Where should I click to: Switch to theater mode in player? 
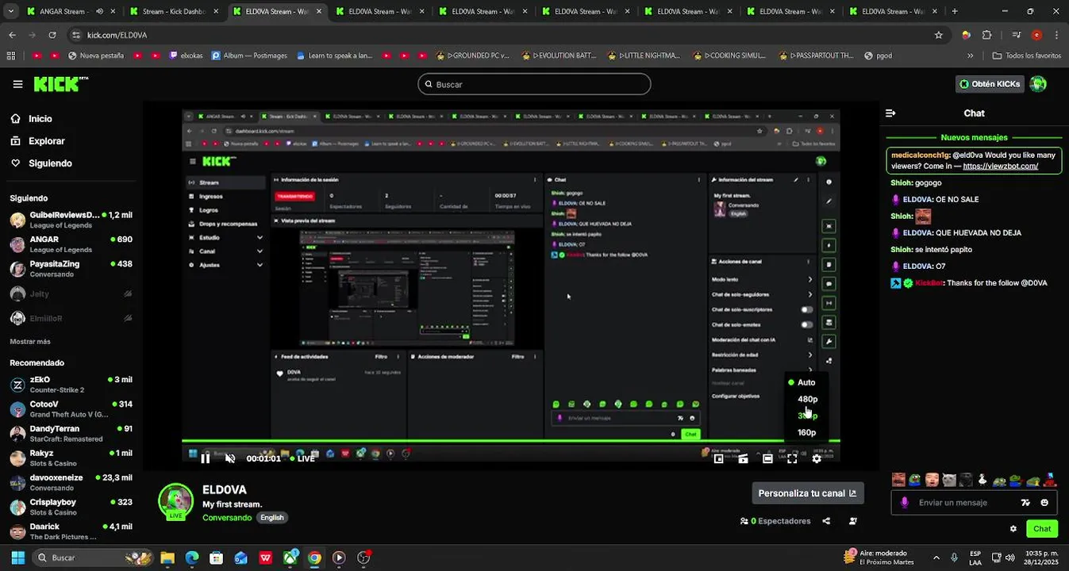(767, 458)
